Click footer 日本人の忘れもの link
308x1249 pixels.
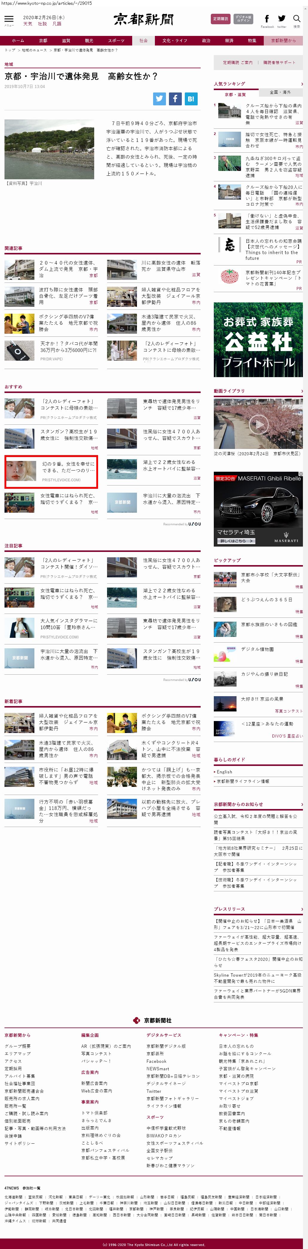(236, 1046)
